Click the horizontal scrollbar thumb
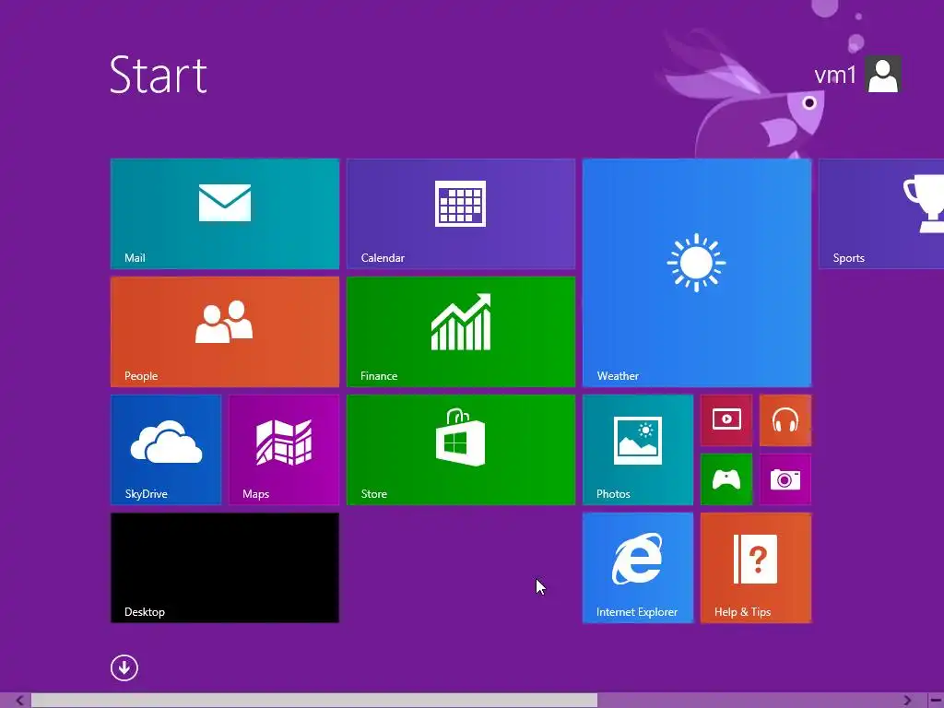 click(314, 701)
